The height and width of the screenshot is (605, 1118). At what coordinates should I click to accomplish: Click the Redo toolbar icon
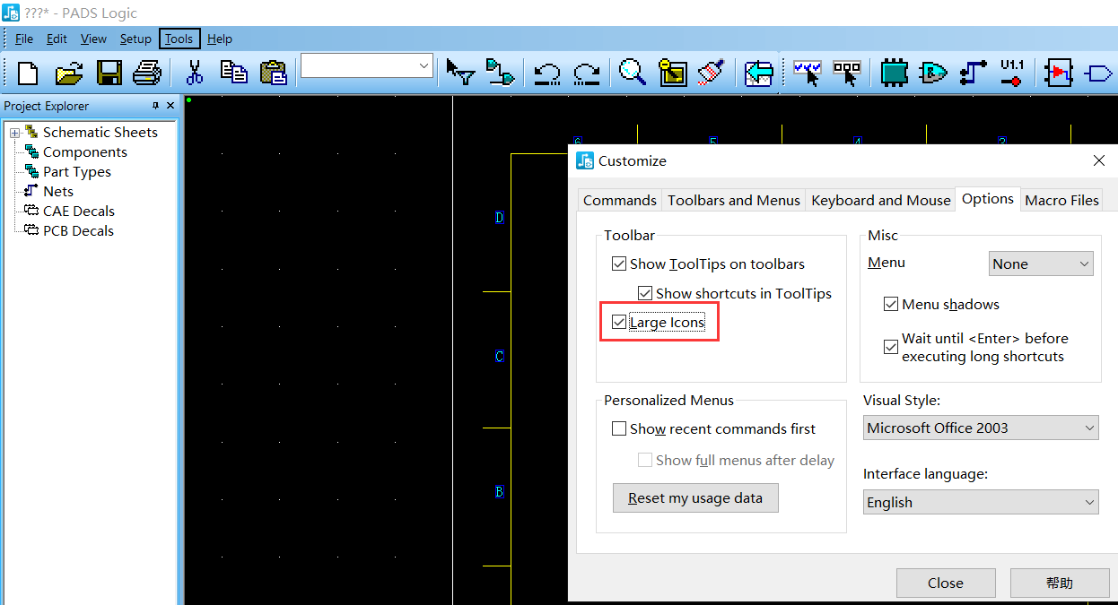pos(586,73)
